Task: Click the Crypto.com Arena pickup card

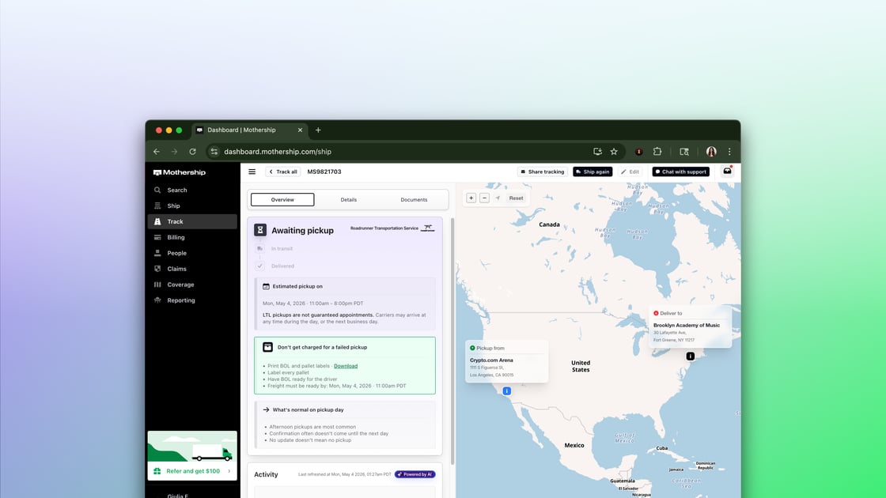Action: pyautogui.click(x=507, y=361)
